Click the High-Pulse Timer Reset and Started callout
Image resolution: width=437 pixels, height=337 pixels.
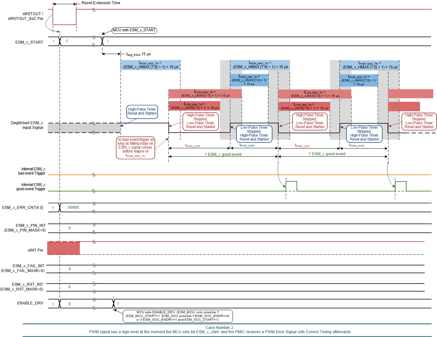[142, 112]
